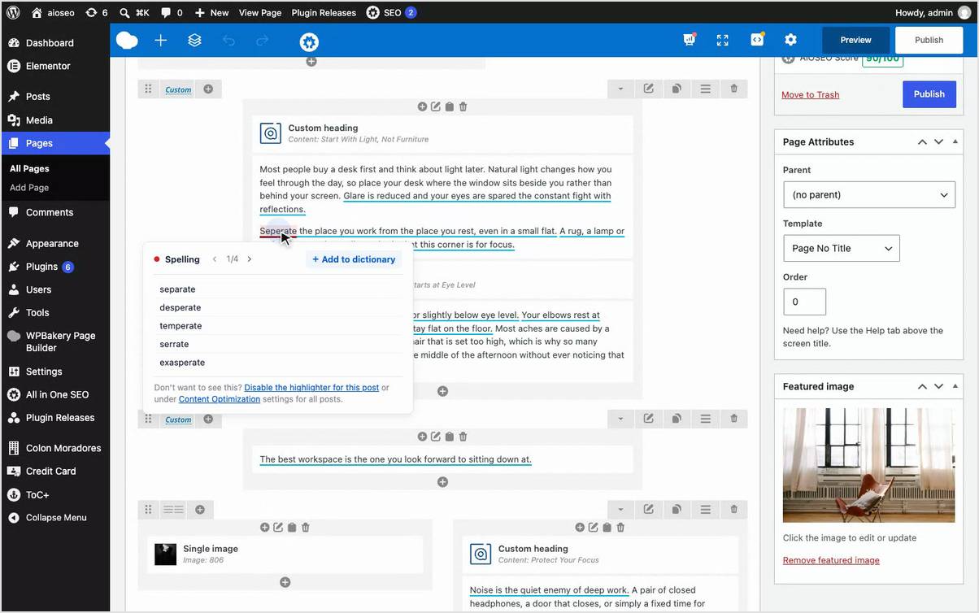Click the Redo arrow in the blue toolbar
Screen dimensions: 979x613
click(x=262, y=41)
